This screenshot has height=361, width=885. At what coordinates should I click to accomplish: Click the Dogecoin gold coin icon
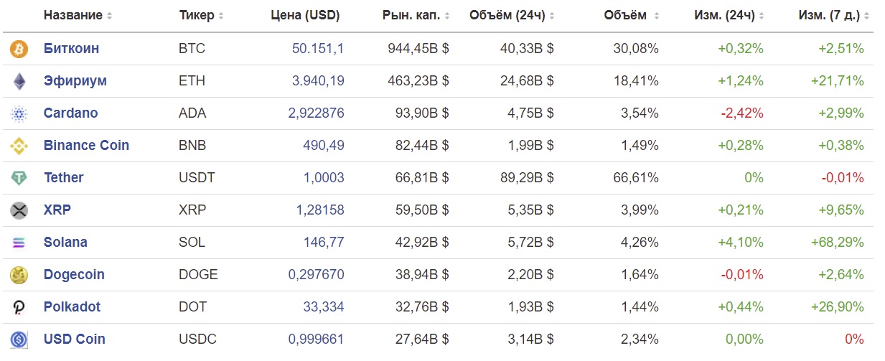point(18,275)
